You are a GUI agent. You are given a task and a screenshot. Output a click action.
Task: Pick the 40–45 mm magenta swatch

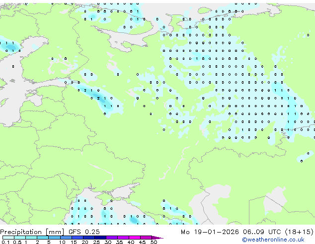point(135,238)
